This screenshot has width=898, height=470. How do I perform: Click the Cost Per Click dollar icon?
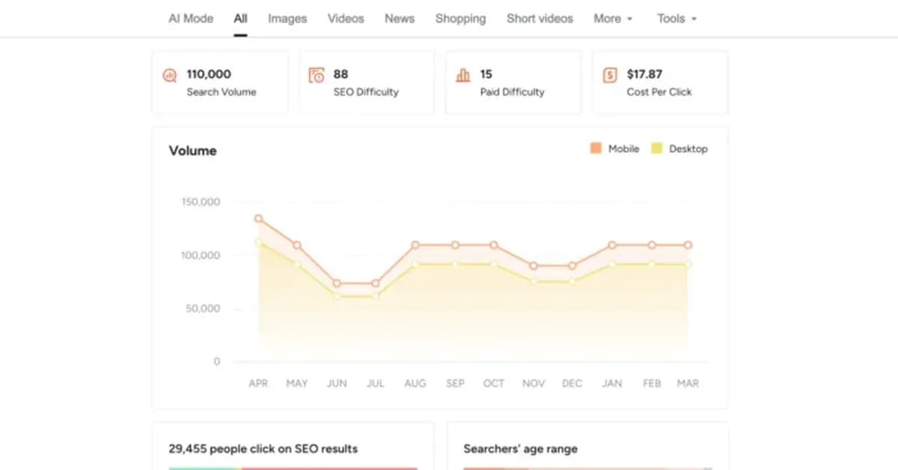[x=610, y=75]
